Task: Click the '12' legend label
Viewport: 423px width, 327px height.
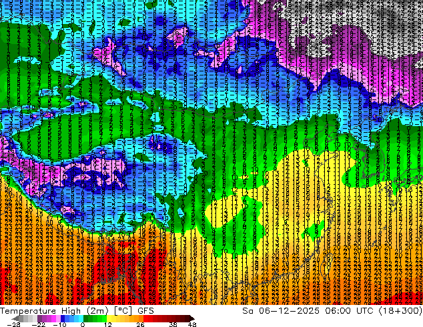Action: click(x=108, y=324)
